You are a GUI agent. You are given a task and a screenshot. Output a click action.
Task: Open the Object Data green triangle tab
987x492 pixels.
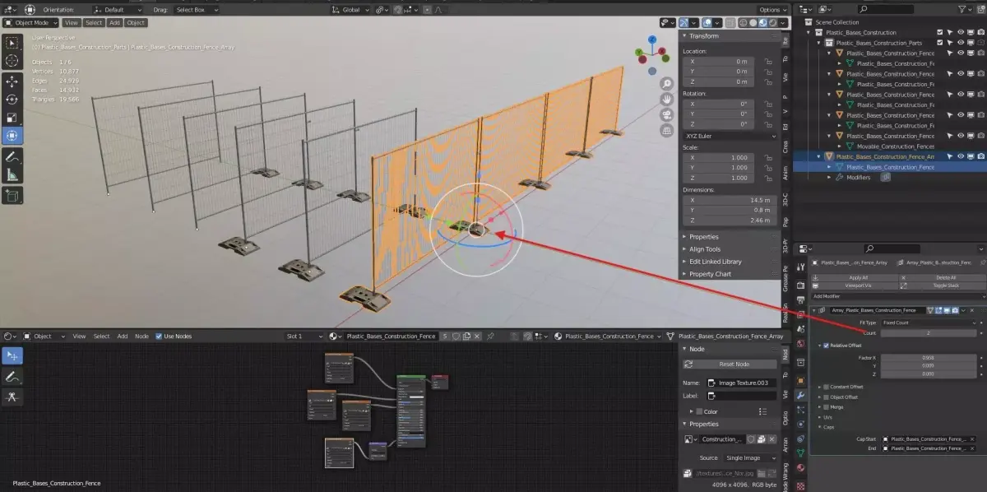[x=800, y=453]
